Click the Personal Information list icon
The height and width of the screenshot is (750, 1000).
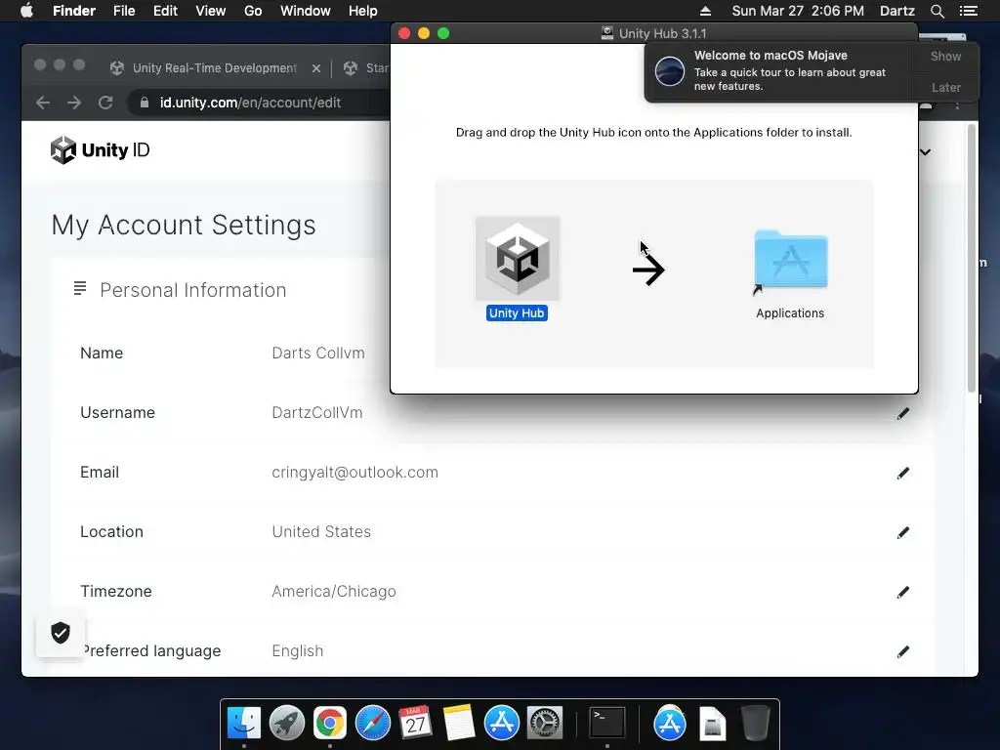pos(80,288)
